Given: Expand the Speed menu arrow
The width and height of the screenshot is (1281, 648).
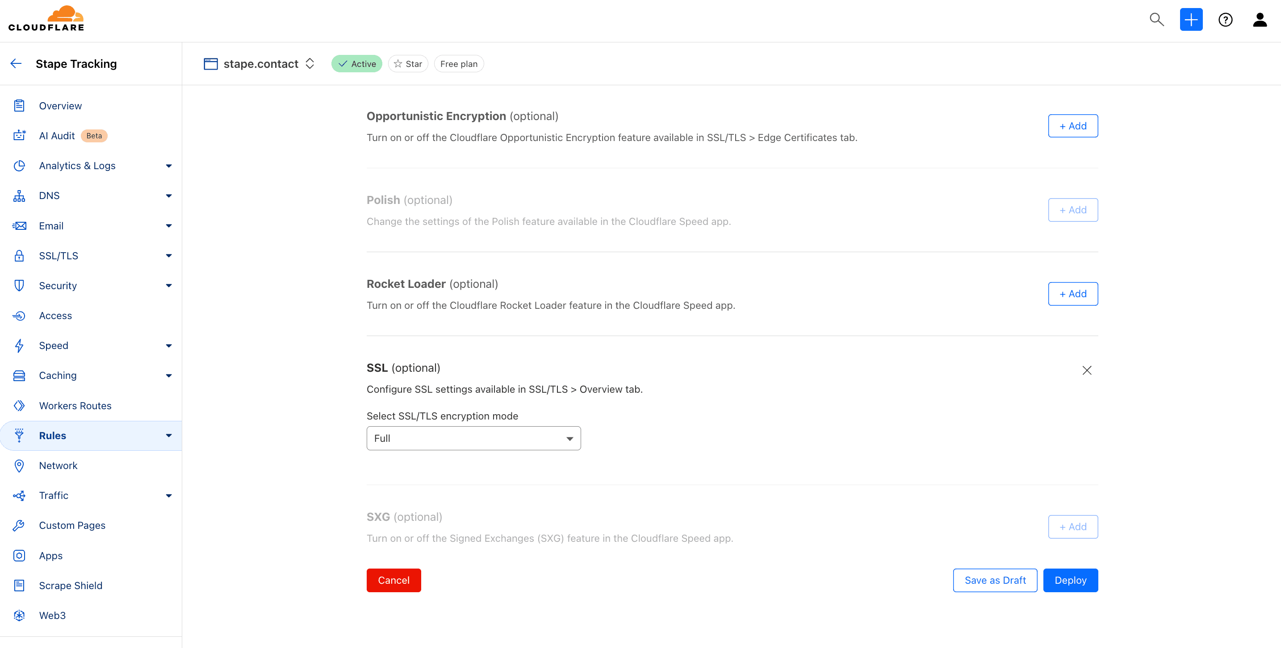Looking at the screenshot, I should (x=169, y=346).
